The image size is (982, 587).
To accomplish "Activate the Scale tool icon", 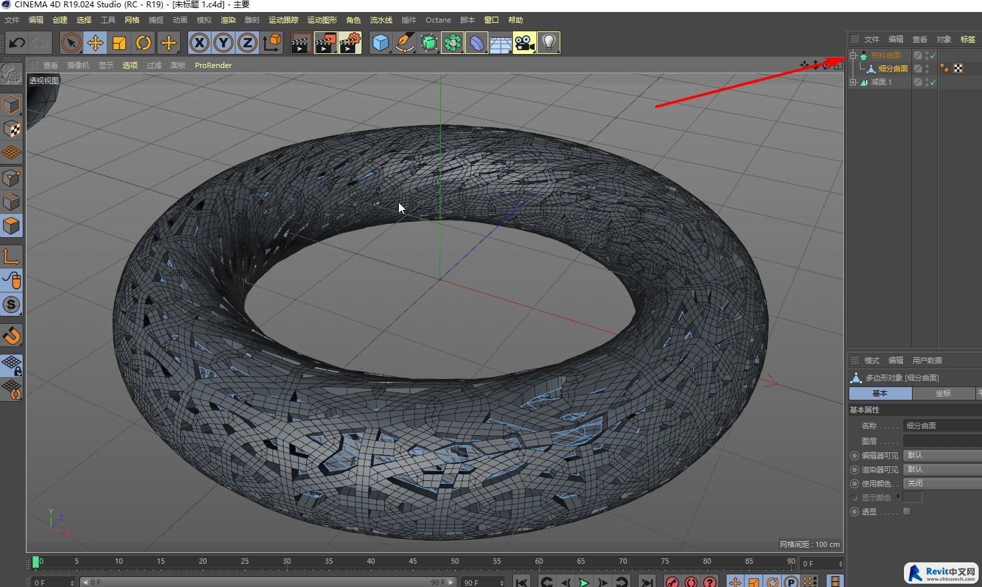I will [119, 43].
